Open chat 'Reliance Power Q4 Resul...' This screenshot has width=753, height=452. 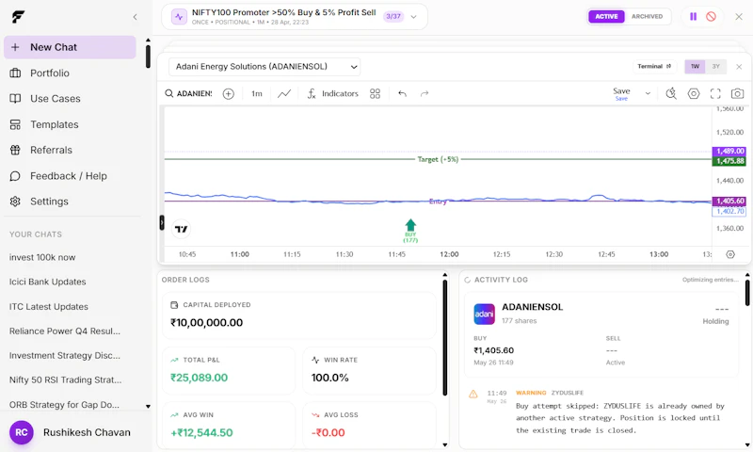tap(65, 331)
